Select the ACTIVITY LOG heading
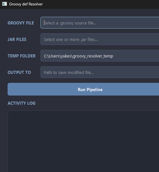The image size is (159, 172). click(21, 103)
